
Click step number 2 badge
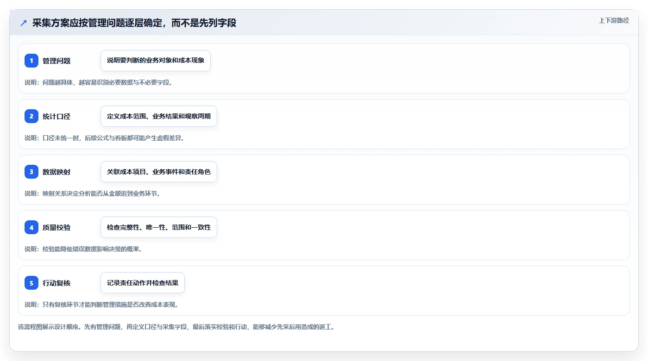click(x=31, y=116)
